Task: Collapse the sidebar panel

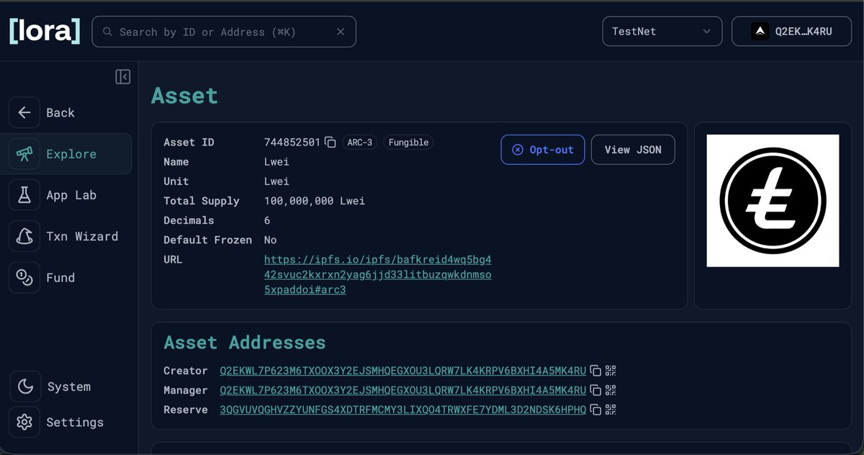Action: [123, 76]
